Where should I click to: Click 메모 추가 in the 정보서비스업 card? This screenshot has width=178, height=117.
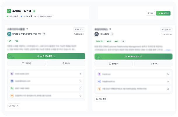[x=101, y=99]
